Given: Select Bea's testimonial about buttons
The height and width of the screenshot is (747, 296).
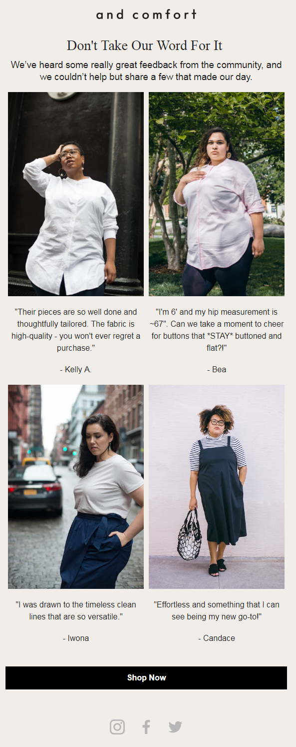Looking at the screenshot, I should (217, 330).
